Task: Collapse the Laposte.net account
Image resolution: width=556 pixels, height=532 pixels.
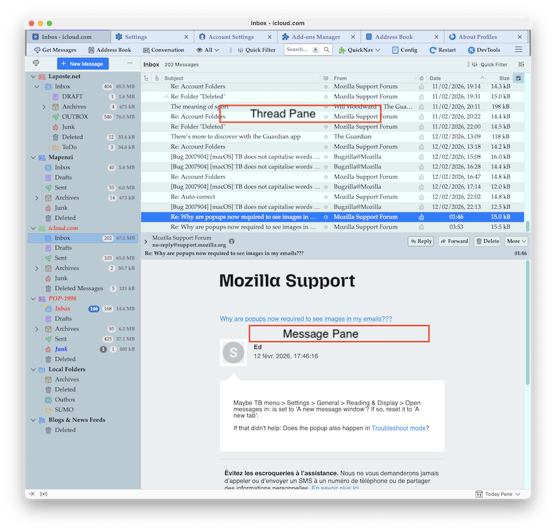Action: coord(33,76)
